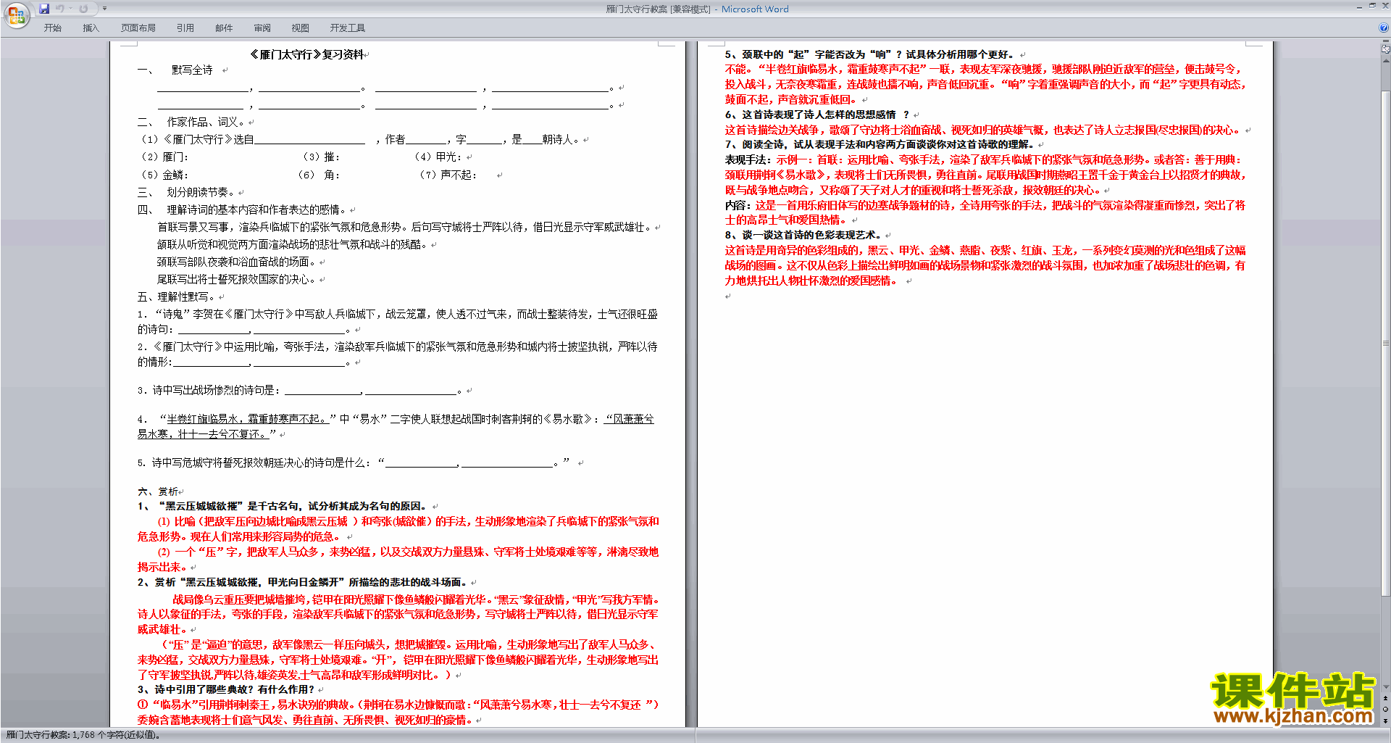1391x743 pixels.
Task: Undo the last action in the quick toolbar
Action: point(60,9)
